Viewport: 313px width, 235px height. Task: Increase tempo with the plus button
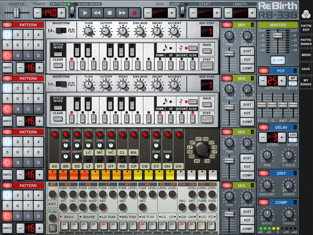pyautogui.click(x=61, y=13)
